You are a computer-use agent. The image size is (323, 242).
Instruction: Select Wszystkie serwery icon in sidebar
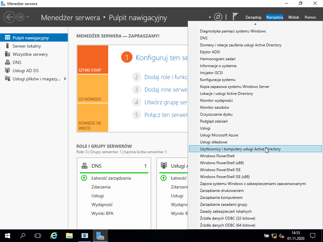(x=8, y=54)
